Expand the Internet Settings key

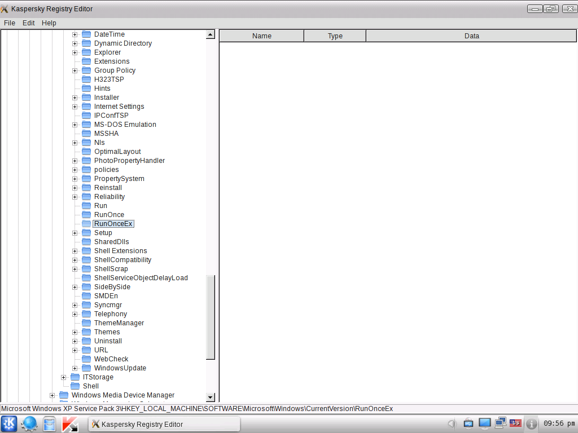pyautogui.click(x=75, y=107)
